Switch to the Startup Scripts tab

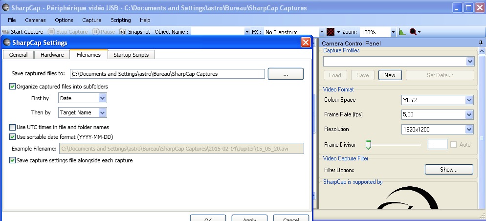(x=131, y=55)
